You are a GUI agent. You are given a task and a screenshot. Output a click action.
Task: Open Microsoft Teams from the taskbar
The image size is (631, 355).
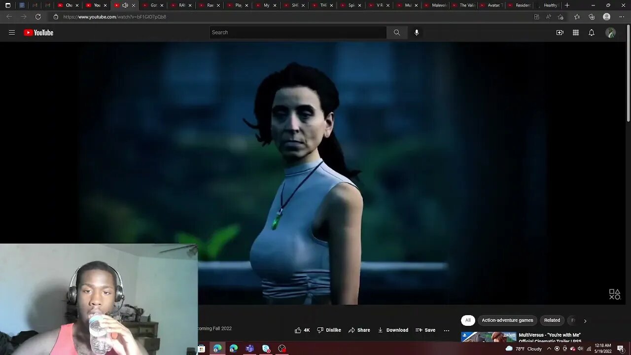click(x=250, y=349)
